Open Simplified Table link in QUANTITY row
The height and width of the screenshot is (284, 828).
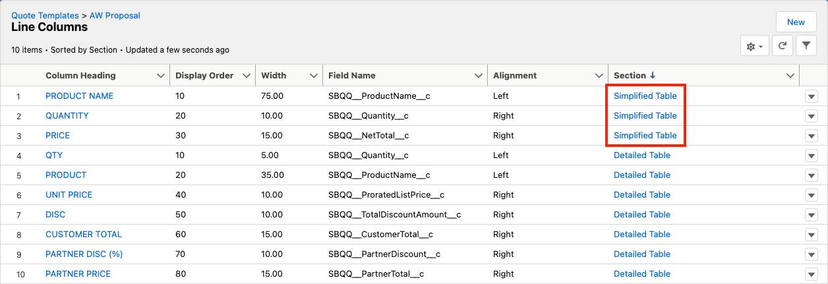pos(645,116)
